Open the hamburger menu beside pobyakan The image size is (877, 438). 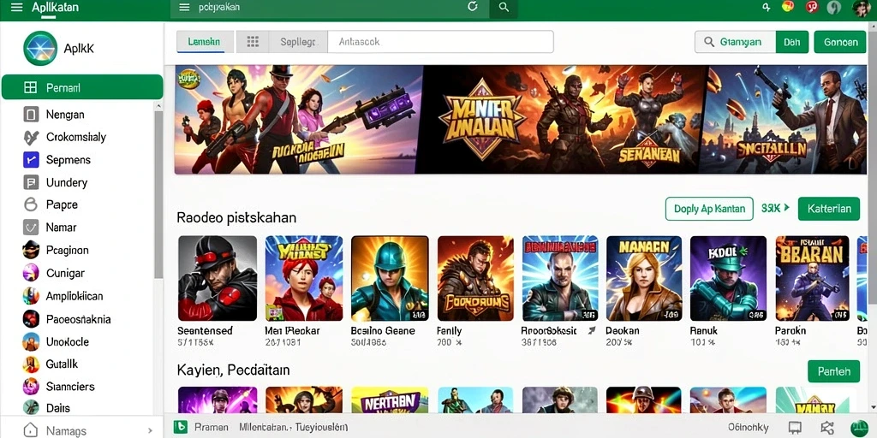point(183,7)
